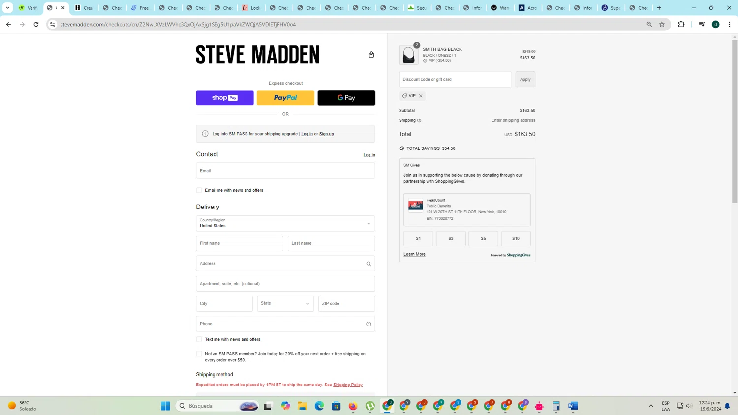
Task: Open the Chrome profile avatar
Action: tap(716, 24)
